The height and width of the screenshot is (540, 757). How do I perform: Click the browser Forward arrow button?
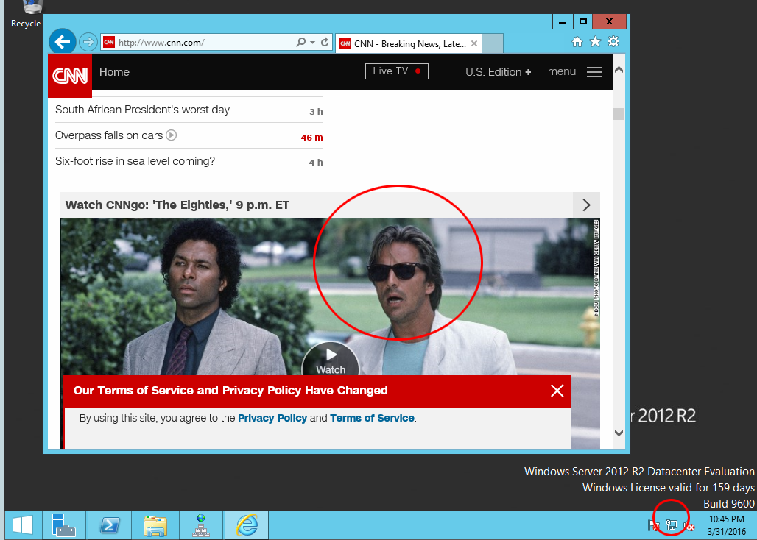88,43
